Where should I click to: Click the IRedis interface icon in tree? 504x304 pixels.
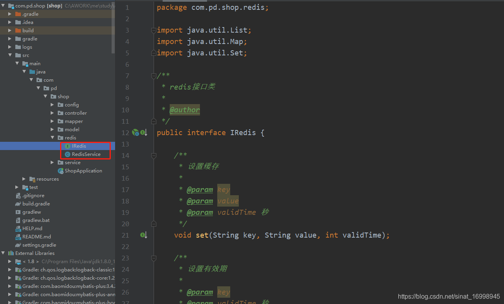pos(68,146)
